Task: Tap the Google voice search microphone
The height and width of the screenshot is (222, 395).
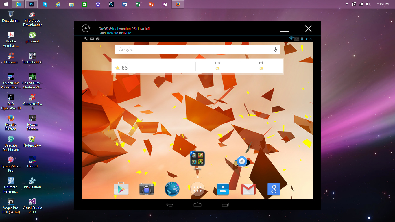Action: pyautogui.click(x=275, y=49)
